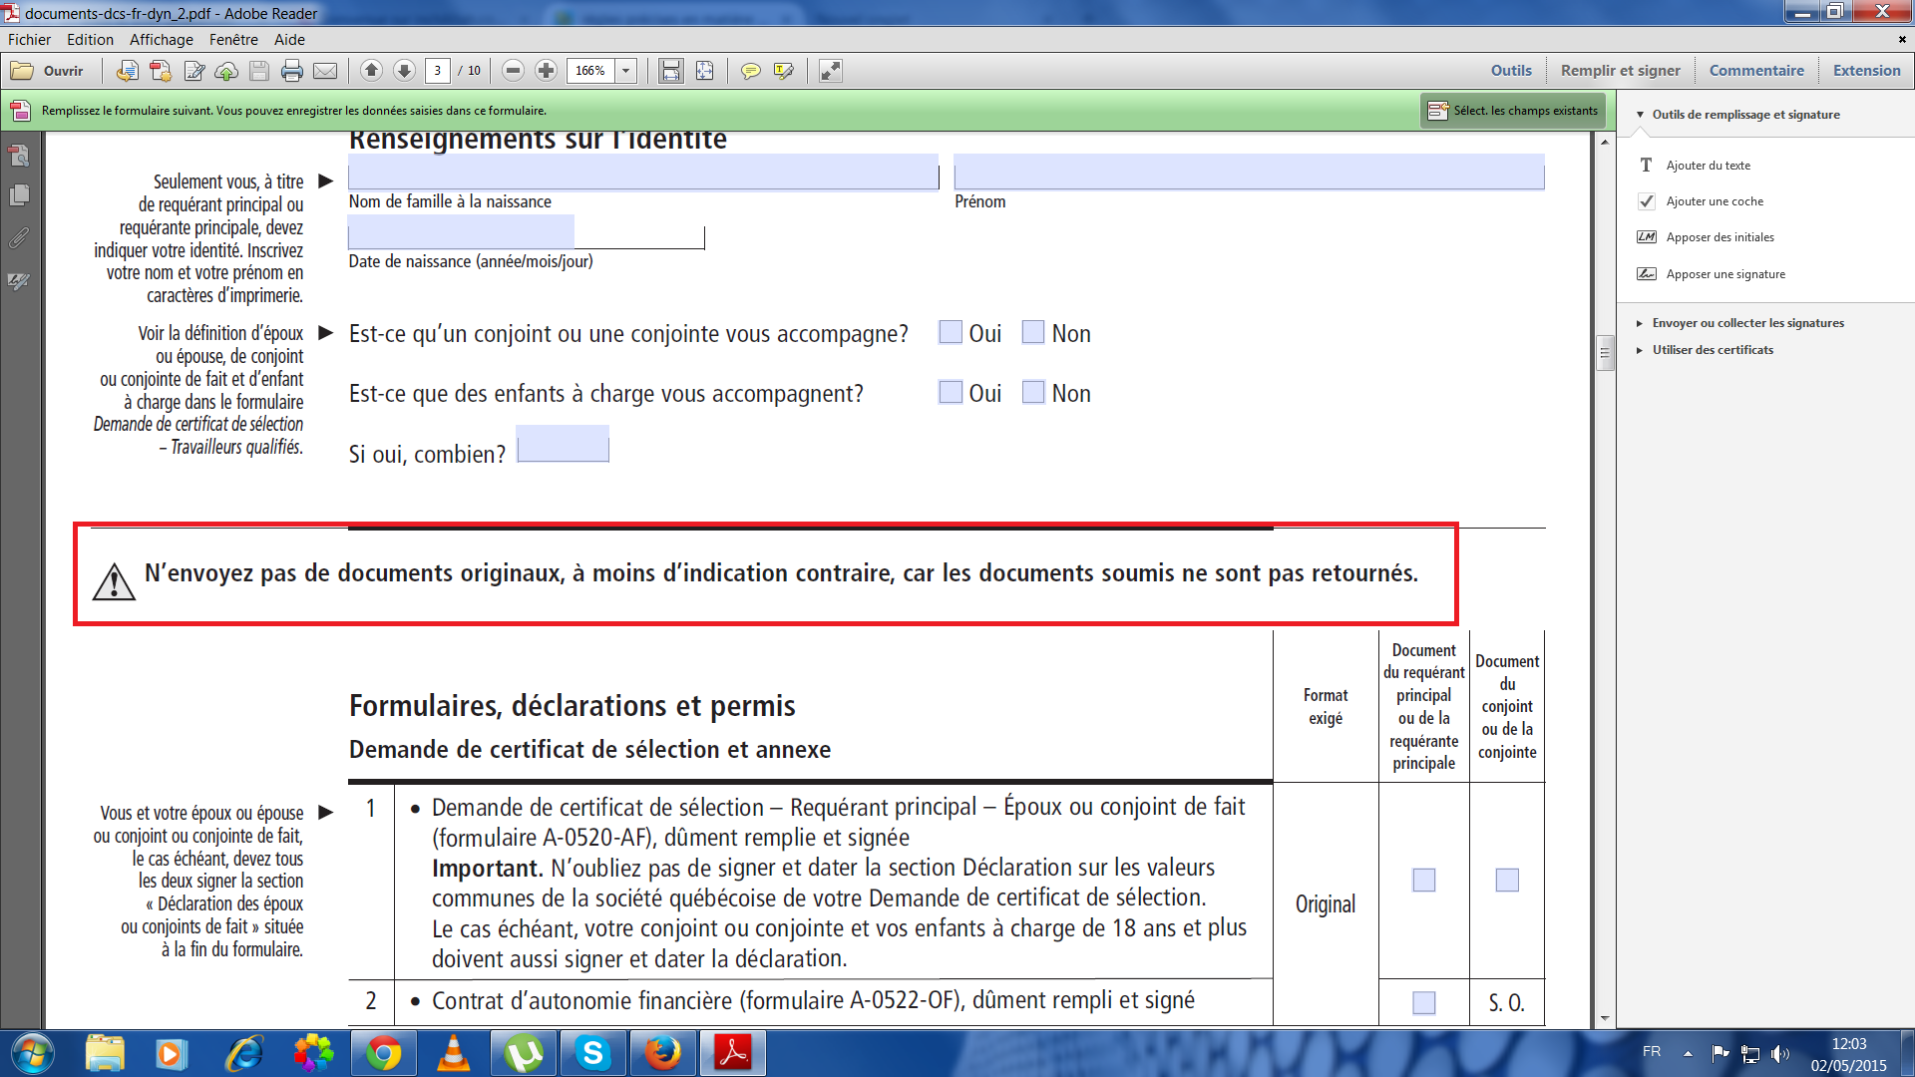
Task: Check Oui for conjoint accompanying question
Action: tap(951, 333)
